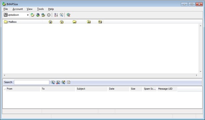This screenshot has height=120, width=205.
Task: Click the Mailbox column header
Action: tap(22, 22)
